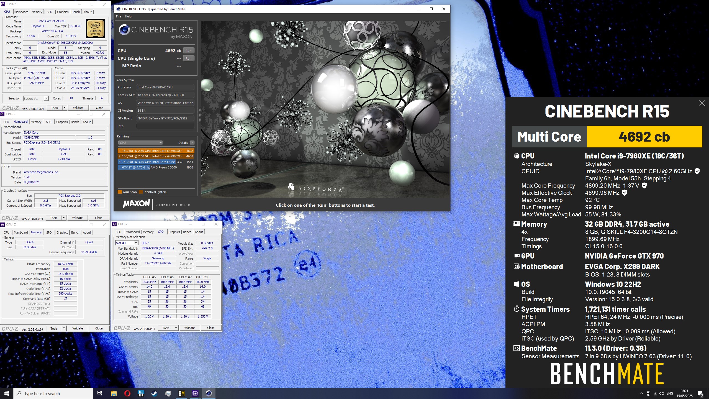Viewport: 709px width, 399px height.
Task: Open About tab in Mainboard CPU-Z window
Action: 87,122
